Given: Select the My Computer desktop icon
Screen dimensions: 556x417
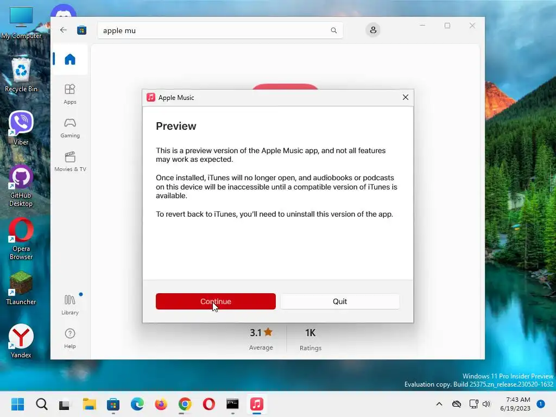Looking at the screenshot, I should click(x=21, y=23).
